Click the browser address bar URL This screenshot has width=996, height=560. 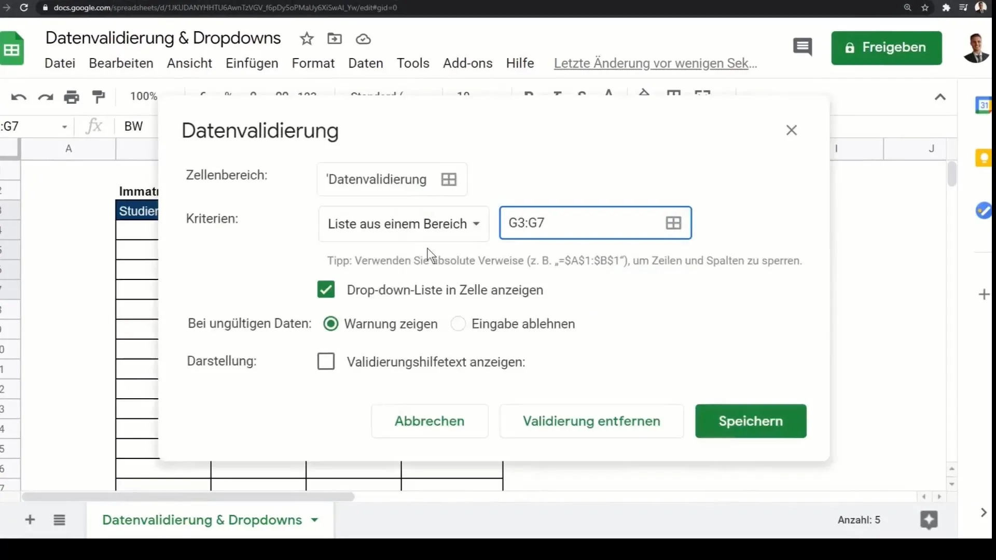point(225,8)
